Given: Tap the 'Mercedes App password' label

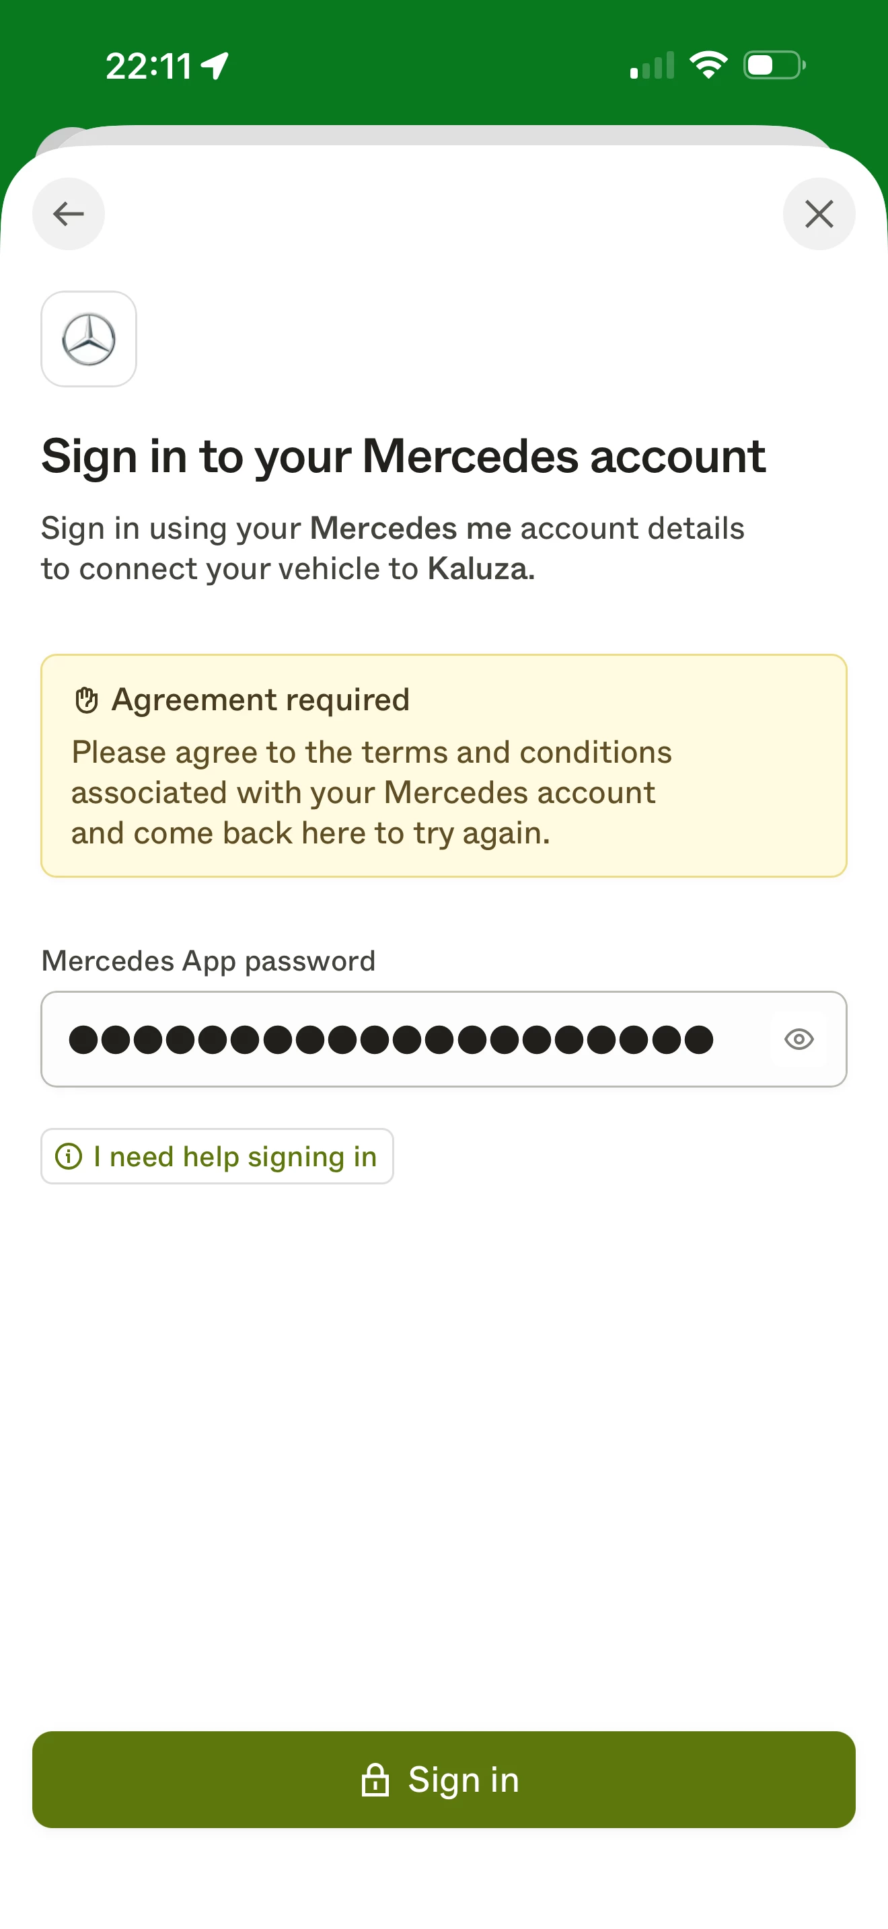Looking at the screenshot, I should pyautogui.click(x=208, y=960).
